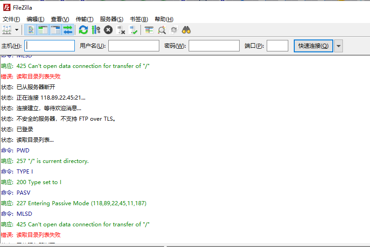Viewport: 370px width, 247px height.
Task: Select the log line '正在连接 118.89.22.45:21...'
Action: click(51, 98)
